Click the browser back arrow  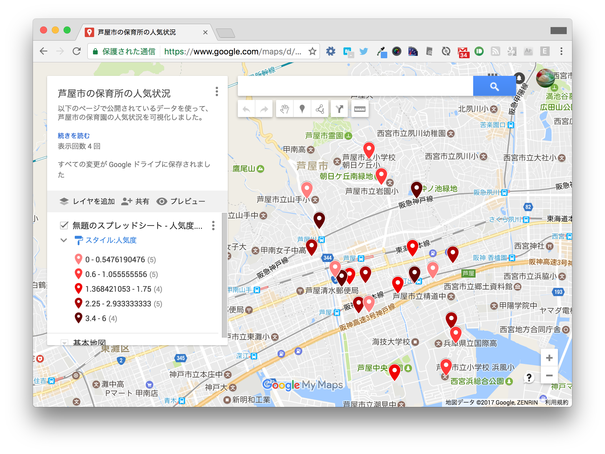pyautogui.click(x=44, y=51)
